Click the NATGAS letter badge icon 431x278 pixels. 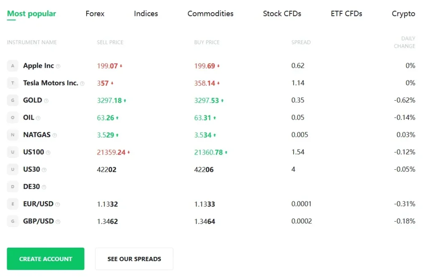(13, 135)
